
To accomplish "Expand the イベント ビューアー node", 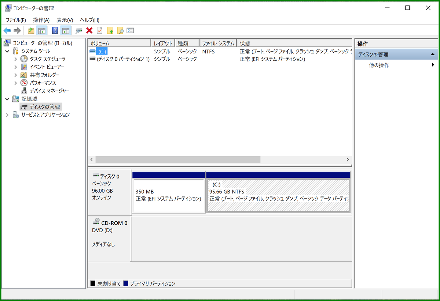I will [x=15, y=67].
